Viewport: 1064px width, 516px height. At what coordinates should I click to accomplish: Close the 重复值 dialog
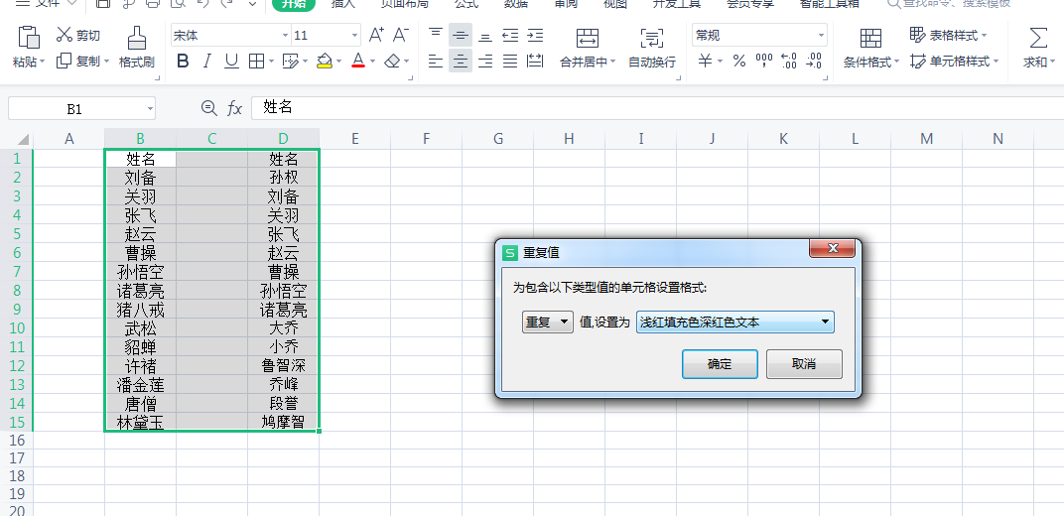click(832, 249)
